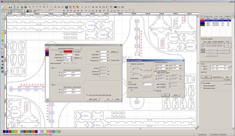Select the rectangle drawing tool
This screenshot has height=136, width=235.
click(x=2, y=33)
